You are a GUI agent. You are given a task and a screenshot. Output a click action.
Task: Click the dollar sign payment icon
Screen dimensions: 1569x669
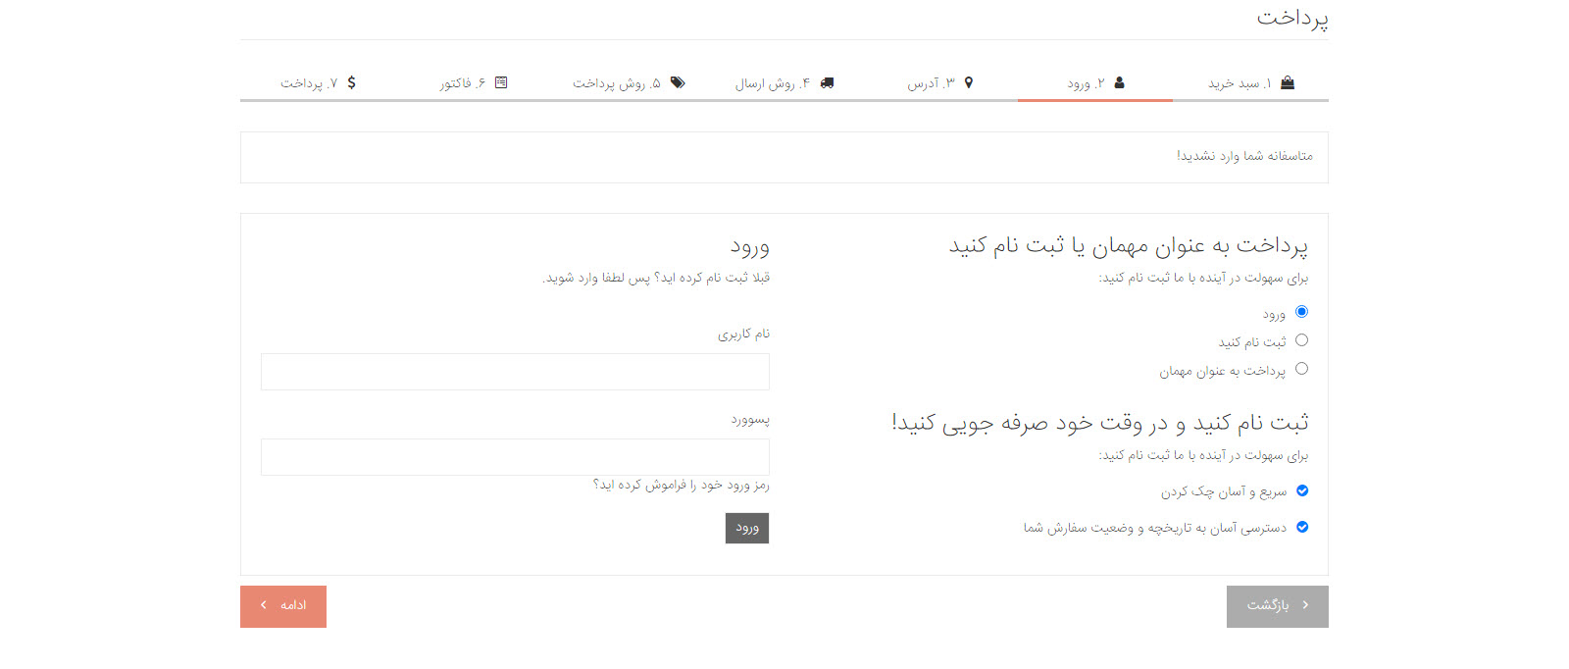[x=351, y=83]
